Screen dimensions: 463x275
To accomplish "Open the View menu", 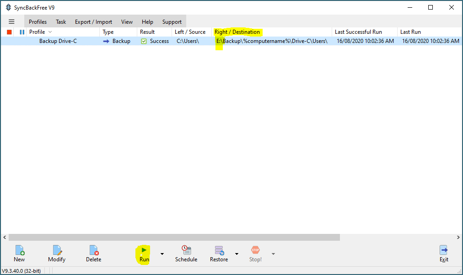I will point(127,22).
